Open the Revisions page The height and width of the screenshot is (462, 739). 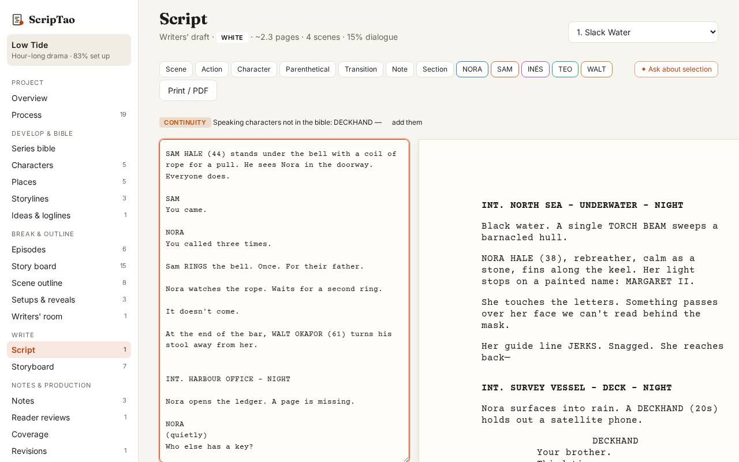(69, 451)
